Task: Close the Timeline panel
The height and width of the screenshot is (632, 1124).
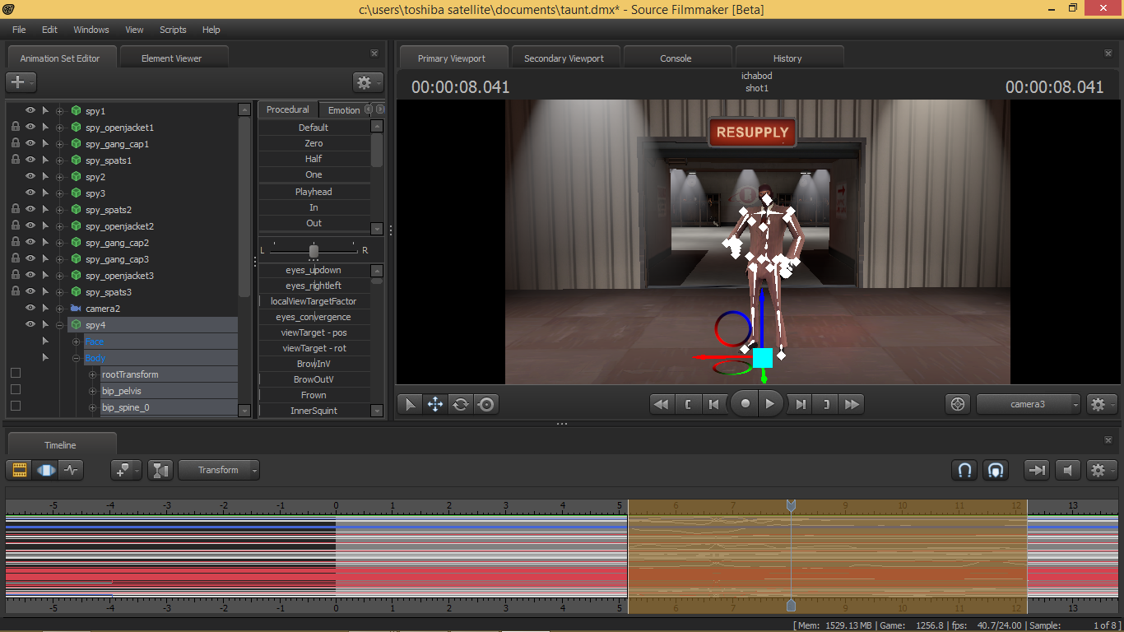Action: click(1108, 440)
